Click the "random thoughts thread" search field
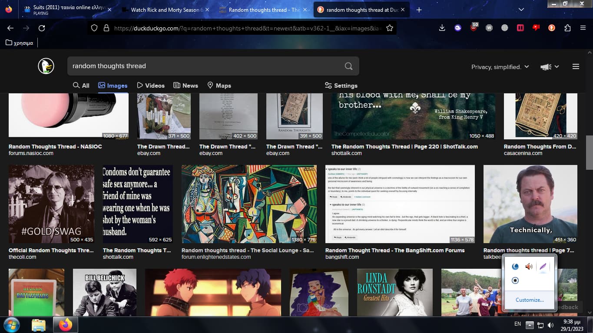This screenshot has width=593, height=333. click(204, 66)
